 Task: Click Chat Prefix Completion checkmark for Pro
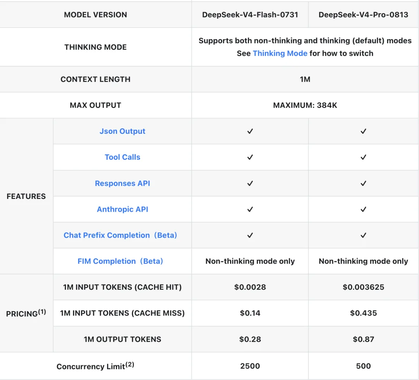pyautogui.click(x=363, y=235)
